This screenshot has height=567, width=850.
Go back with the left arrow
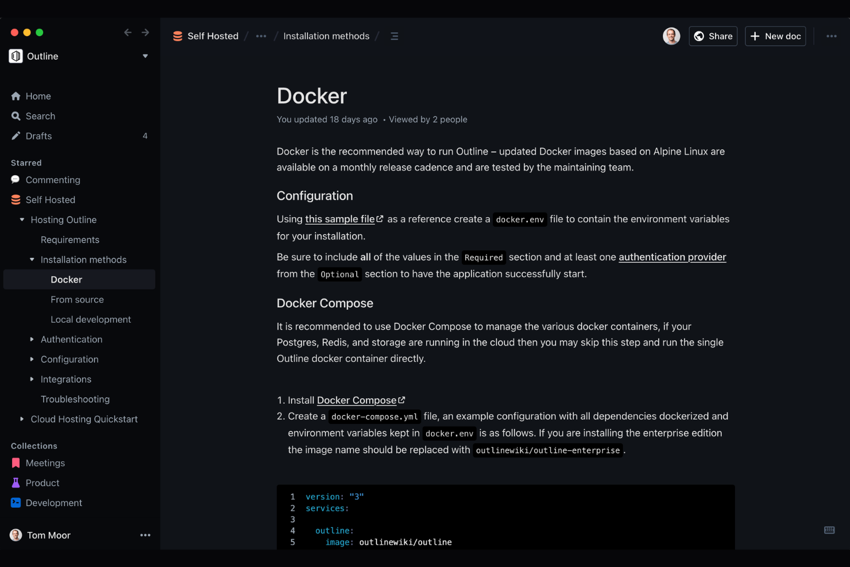[x=127, y=33]
